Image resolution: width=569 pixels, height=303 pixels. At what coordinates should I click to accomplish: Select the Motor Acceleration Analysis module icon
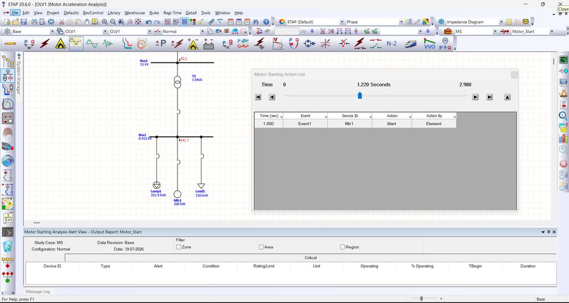[76, 44]
